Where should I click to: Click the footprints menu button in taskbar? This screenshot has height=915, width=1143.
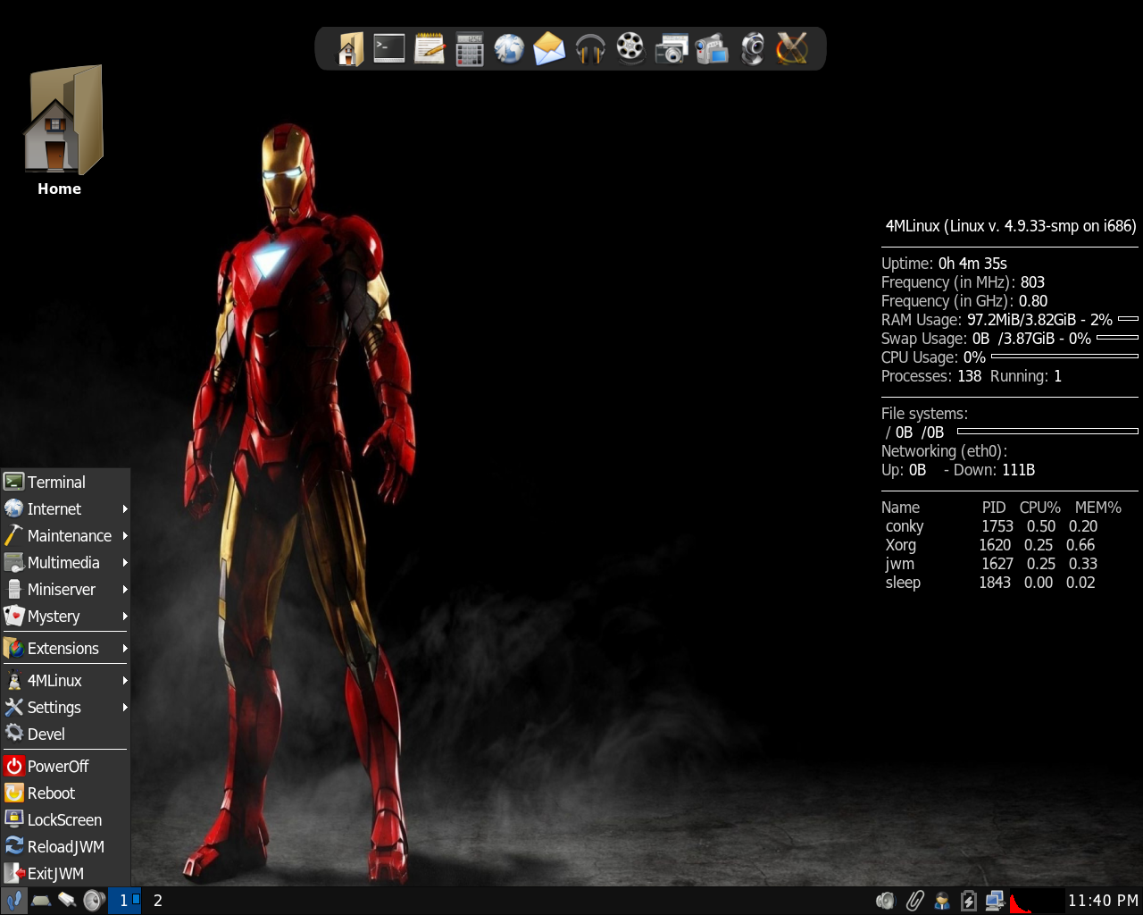[x=13, y=901]
